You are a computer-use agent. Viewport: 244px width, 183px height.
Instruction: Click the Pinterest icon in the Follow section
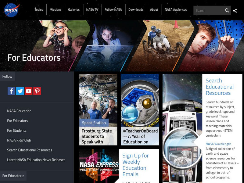point(37,91)
